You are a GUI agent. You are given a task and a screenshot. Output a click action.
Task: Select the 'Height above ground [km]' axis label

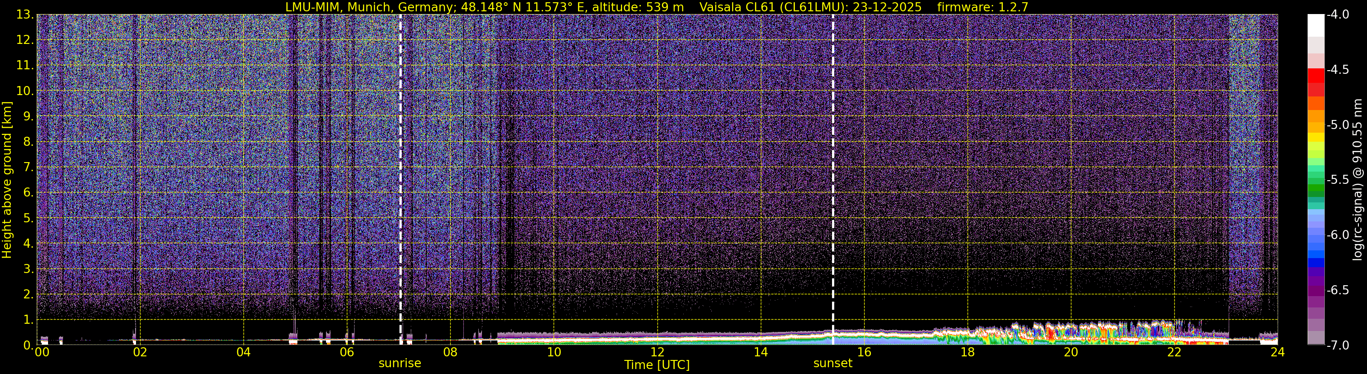7,180
